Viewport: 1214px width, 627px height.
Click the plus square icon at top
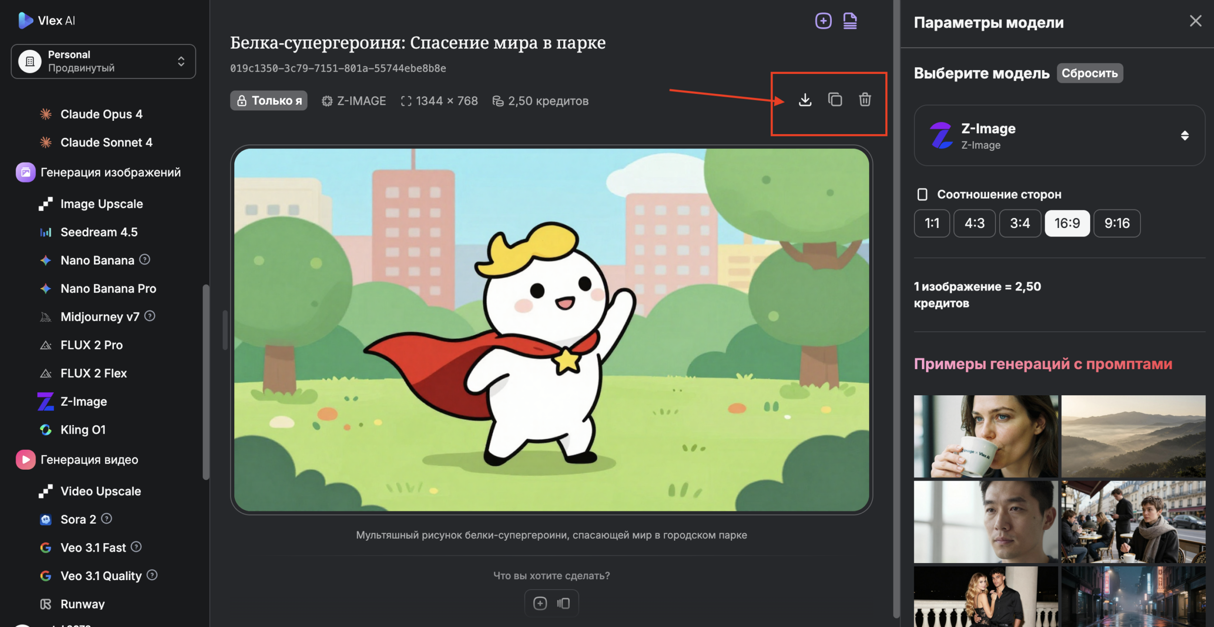click(x=823, y=21)
